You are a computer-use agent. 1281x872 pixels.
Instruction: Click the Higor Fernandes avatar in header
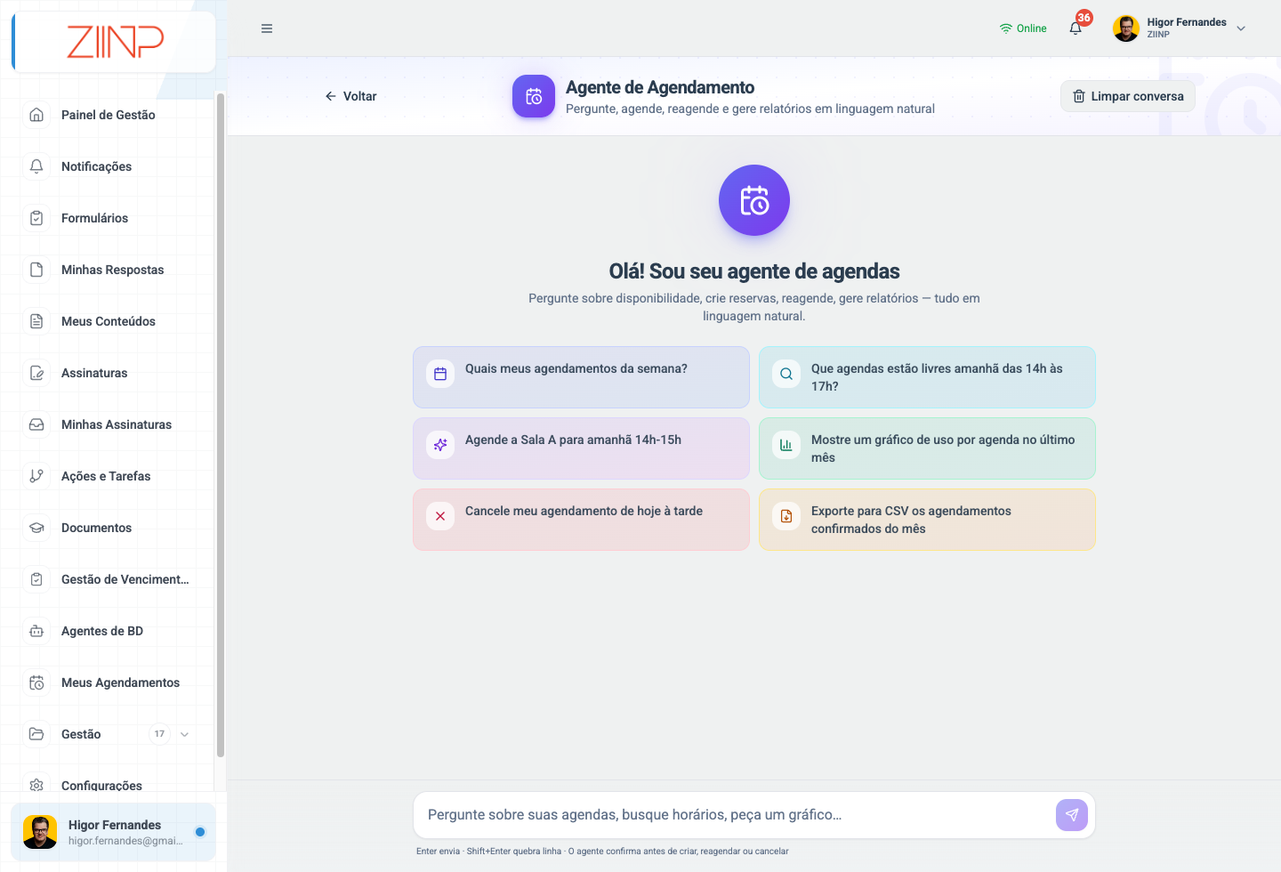pyautogui.click(x=1126, y=28)
